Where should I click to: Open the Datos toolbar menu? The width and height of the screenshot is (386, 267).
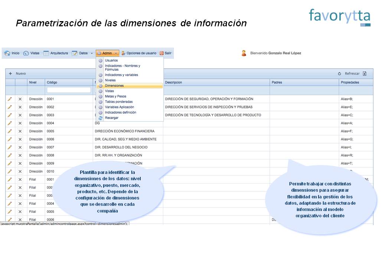[x=80, y=53]
